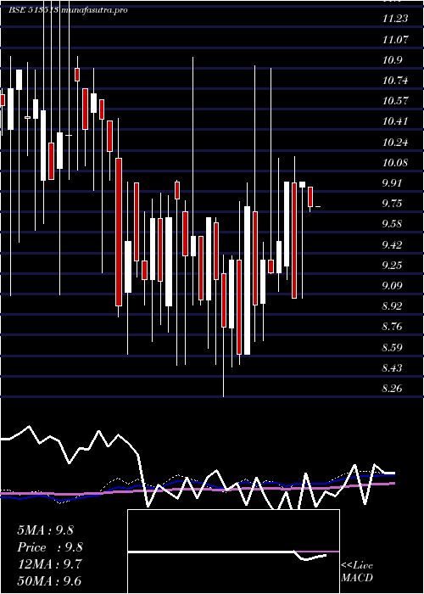Click the 10.57 price axis label
This screenshot has width=424, height=594.
[395, 101]
